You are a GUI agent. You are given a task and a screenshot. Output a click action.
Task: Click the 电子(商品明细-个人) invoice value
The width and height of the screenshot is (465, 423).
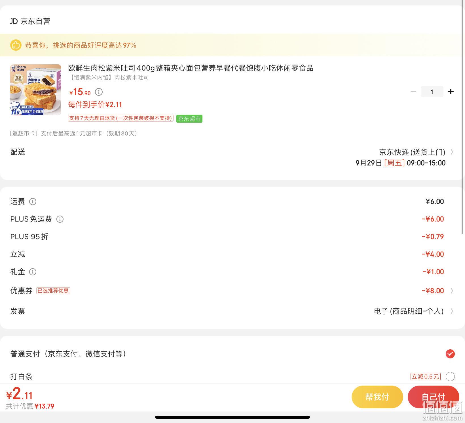pos(409,311)
